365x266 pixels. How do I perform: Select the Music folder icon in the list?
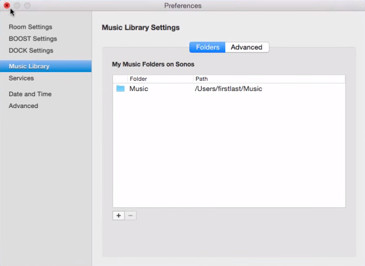pos(120,88)
